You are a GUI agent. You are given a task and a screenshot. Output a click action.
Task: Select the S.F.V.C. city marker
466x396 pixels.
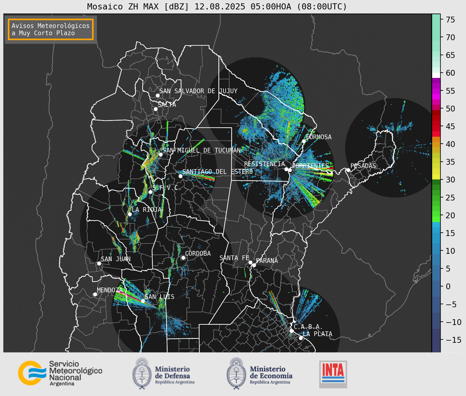(x=150, y=192)
